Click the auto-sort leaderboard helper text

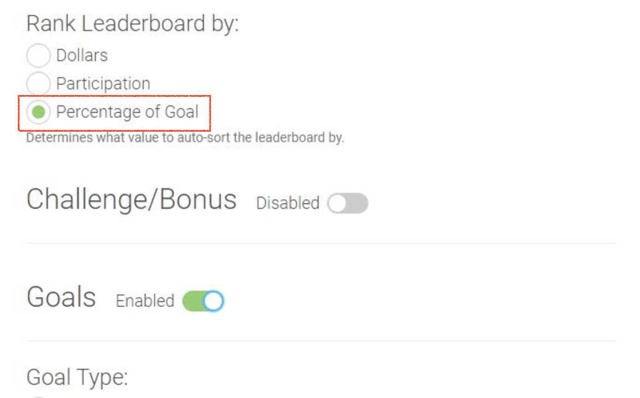point(185,138)
